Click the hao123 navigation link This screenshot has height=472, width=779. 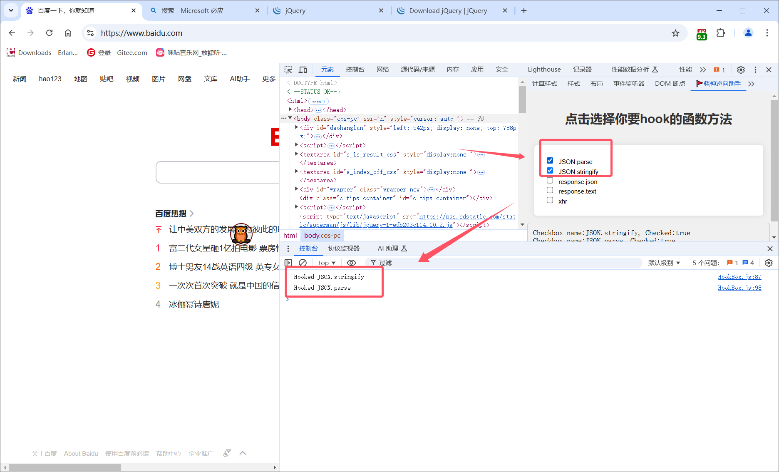(x=50, y=79)
